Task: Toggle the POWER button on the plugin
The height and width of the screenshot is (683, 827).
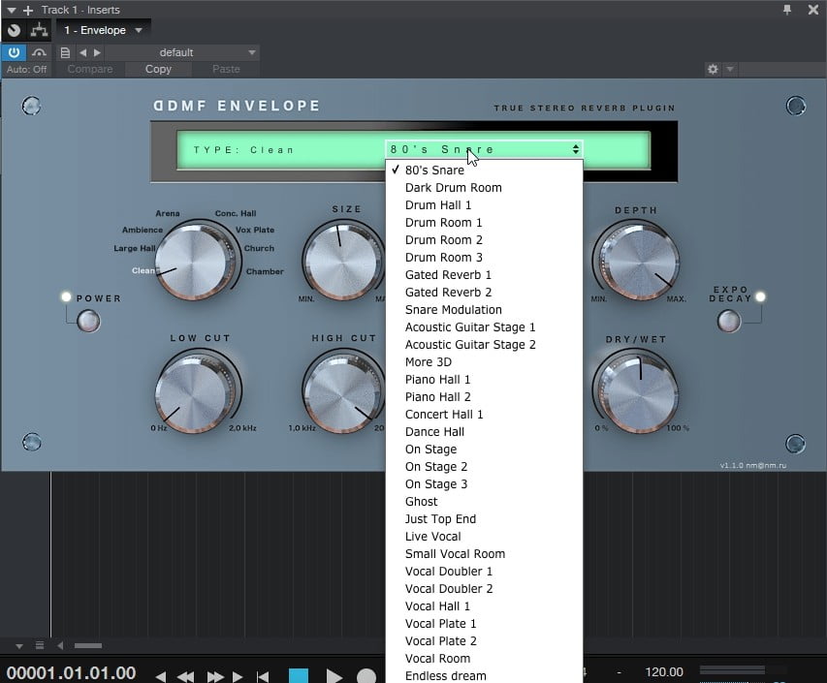Action: 88,321
